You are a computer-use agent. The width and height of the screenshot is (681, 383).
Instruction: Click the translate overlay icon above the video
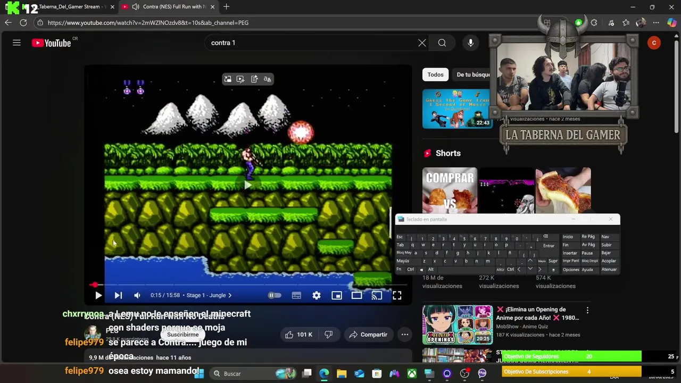point(267,79)
